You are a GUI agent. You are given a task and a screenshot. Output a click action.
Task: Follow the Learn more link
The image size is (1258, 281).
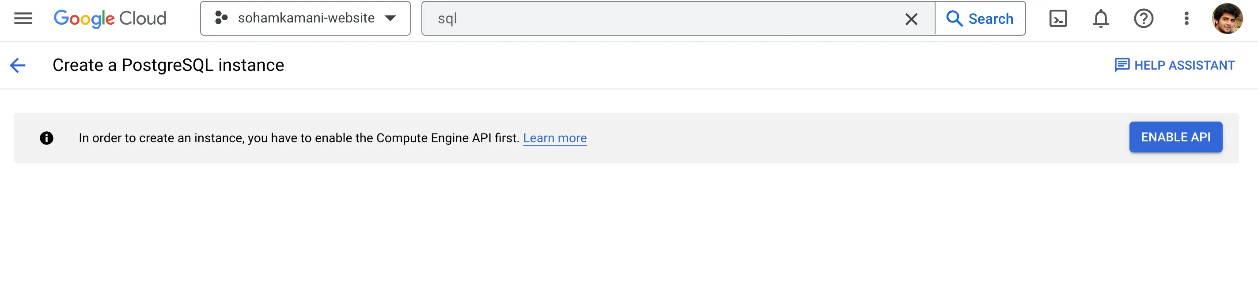[555, 138]
